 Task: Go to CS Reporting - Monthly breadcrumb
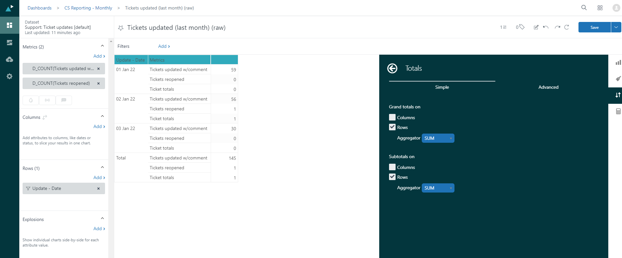pyautogui.click(x=88, y=8)
